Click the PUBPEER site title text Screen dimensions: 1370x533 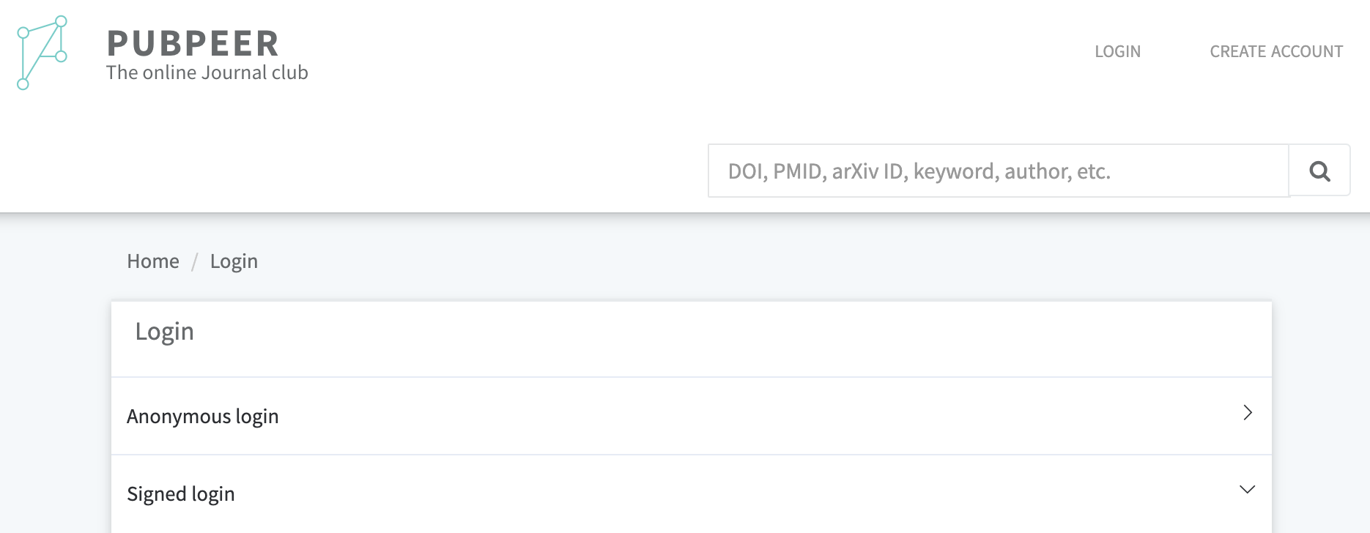(193, 43)
